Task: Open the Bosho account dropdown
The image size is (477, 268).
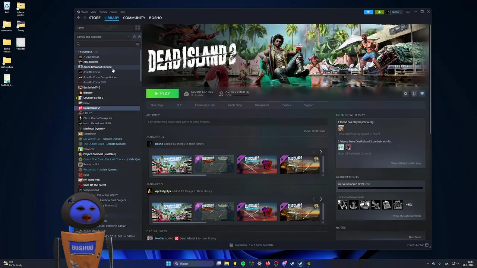Action: [394, 12]
